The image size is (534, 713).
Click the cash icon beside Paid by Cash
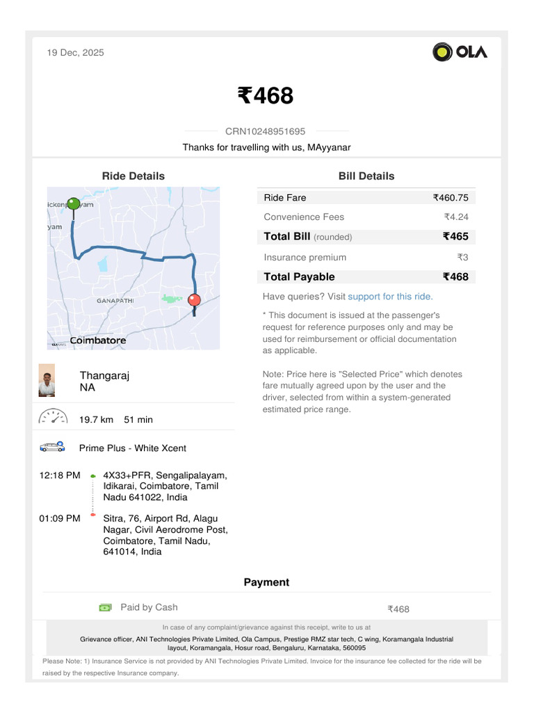coord(105,608)
